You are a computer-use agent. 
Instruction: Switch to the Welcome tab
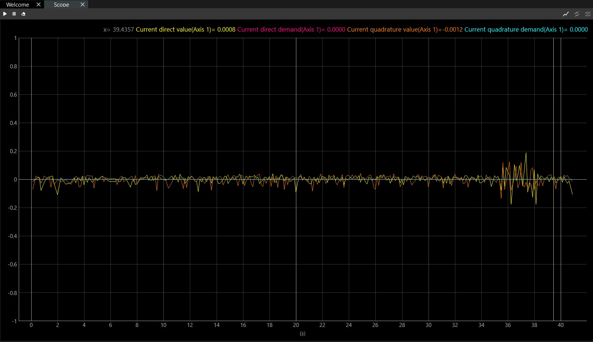point(18,5)
